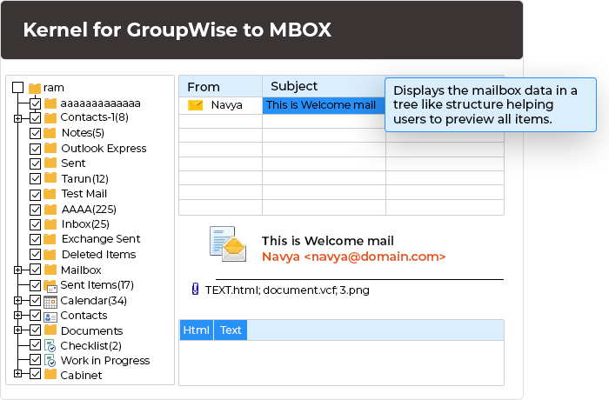Uncheck the Deleted Items checkbox

pyautogui.click(x=36, y=255)
